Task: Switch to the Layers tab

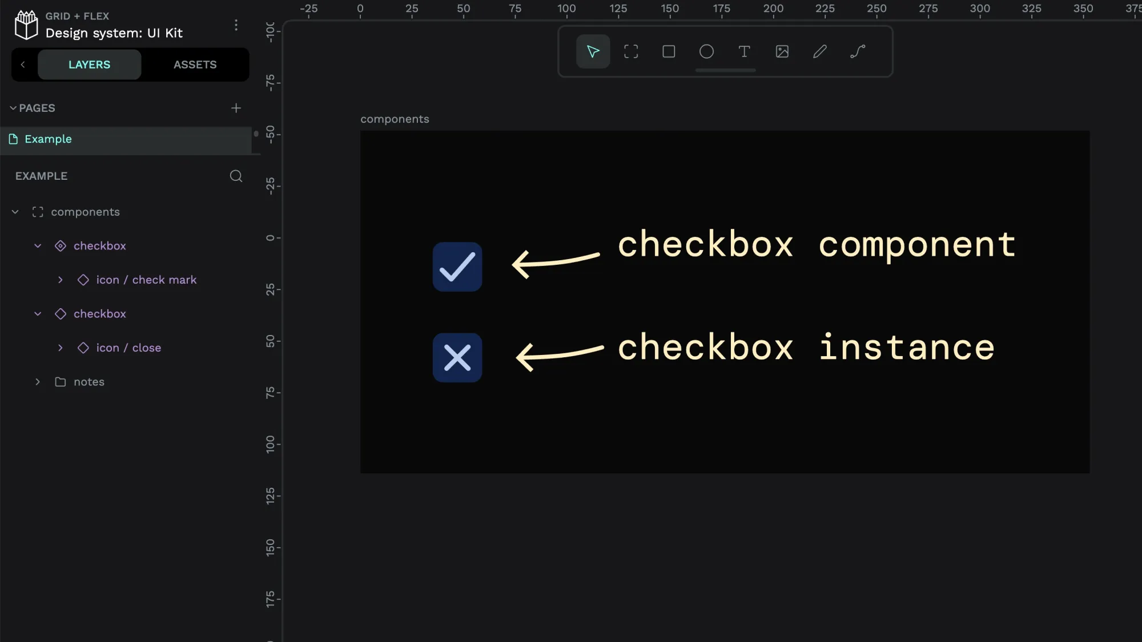Action: (x=89, y=64)
